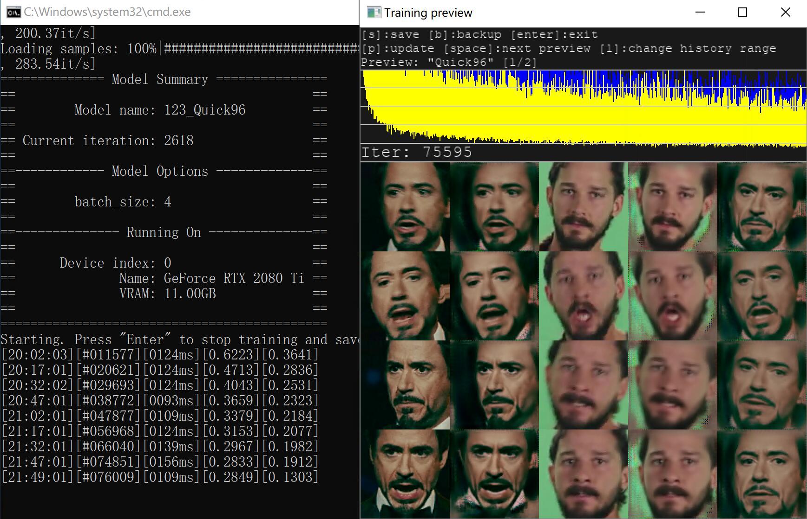Click the log line with iteration #038772

[x=160, y=401]
